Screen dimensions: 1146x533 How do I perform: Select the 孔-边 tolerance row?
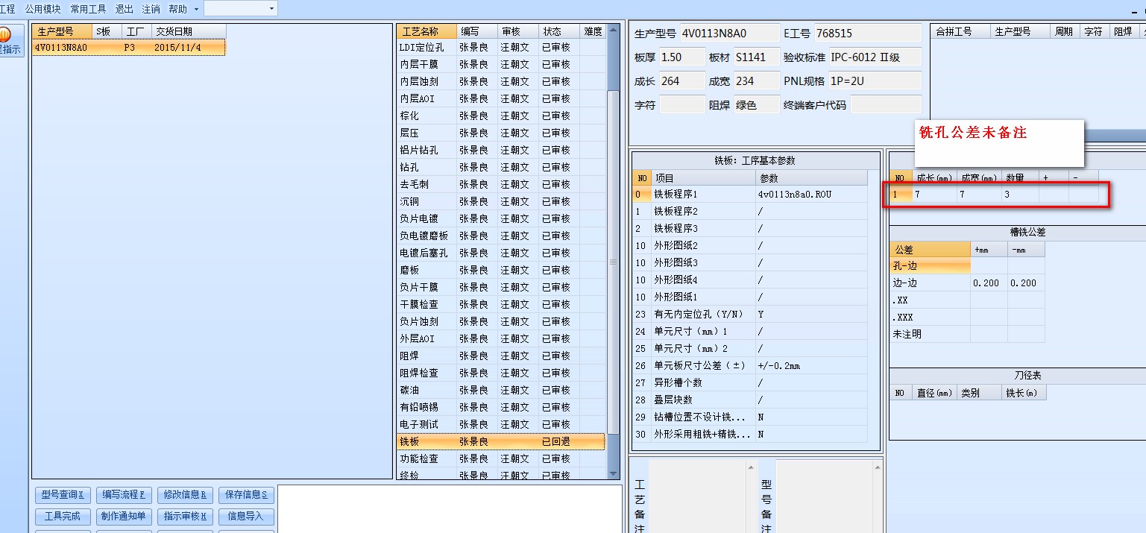(967, 265)
